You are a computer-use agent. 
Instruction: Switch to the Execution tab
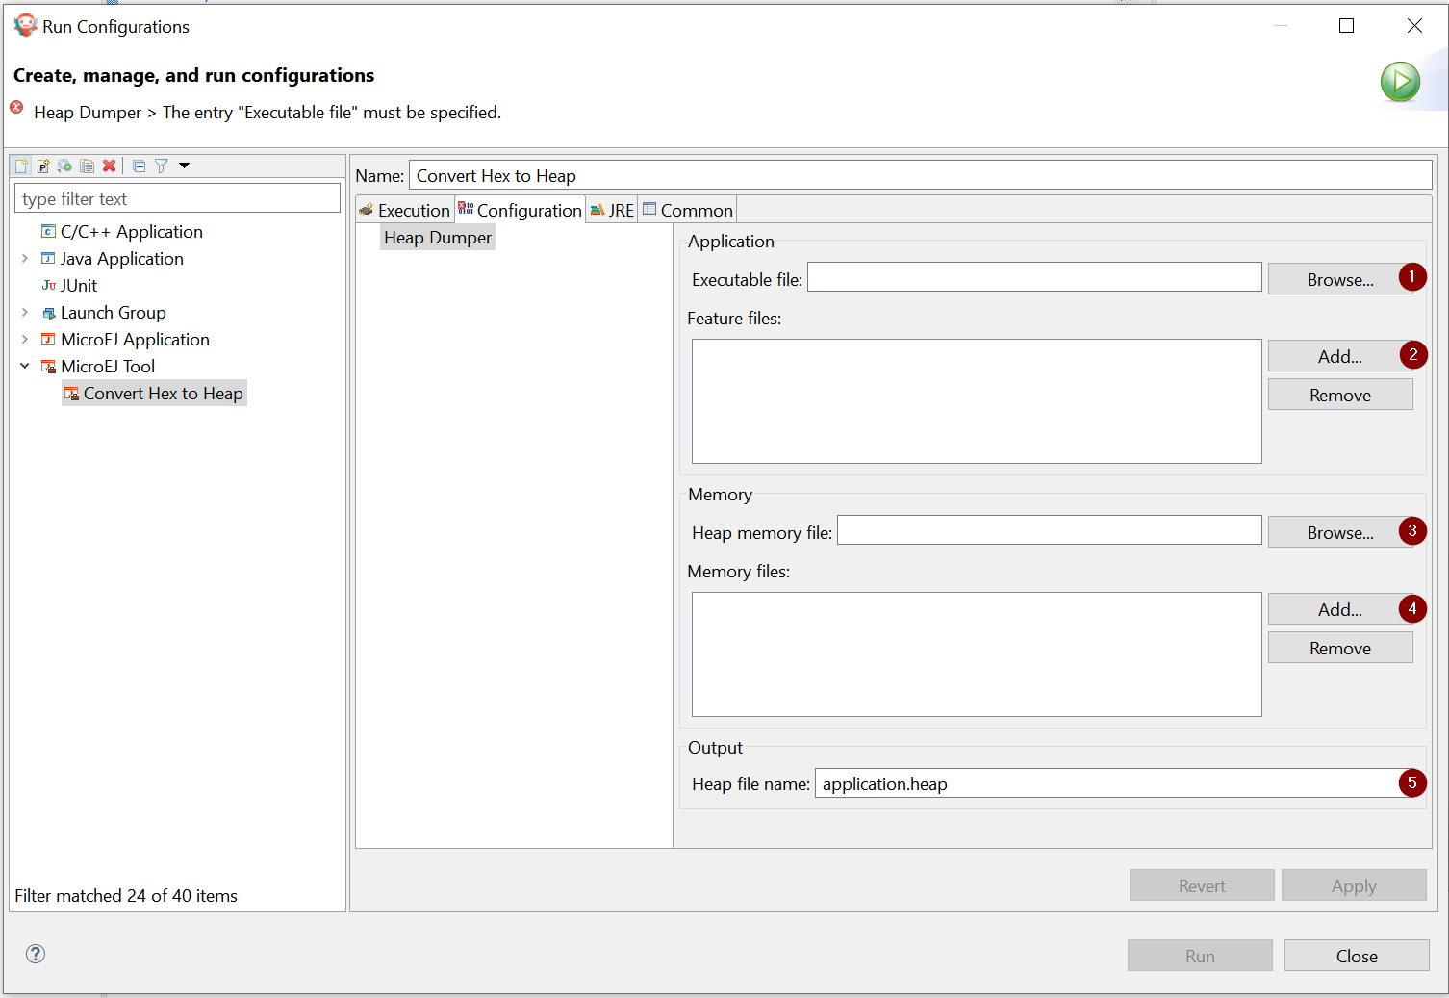coord(405,210)
